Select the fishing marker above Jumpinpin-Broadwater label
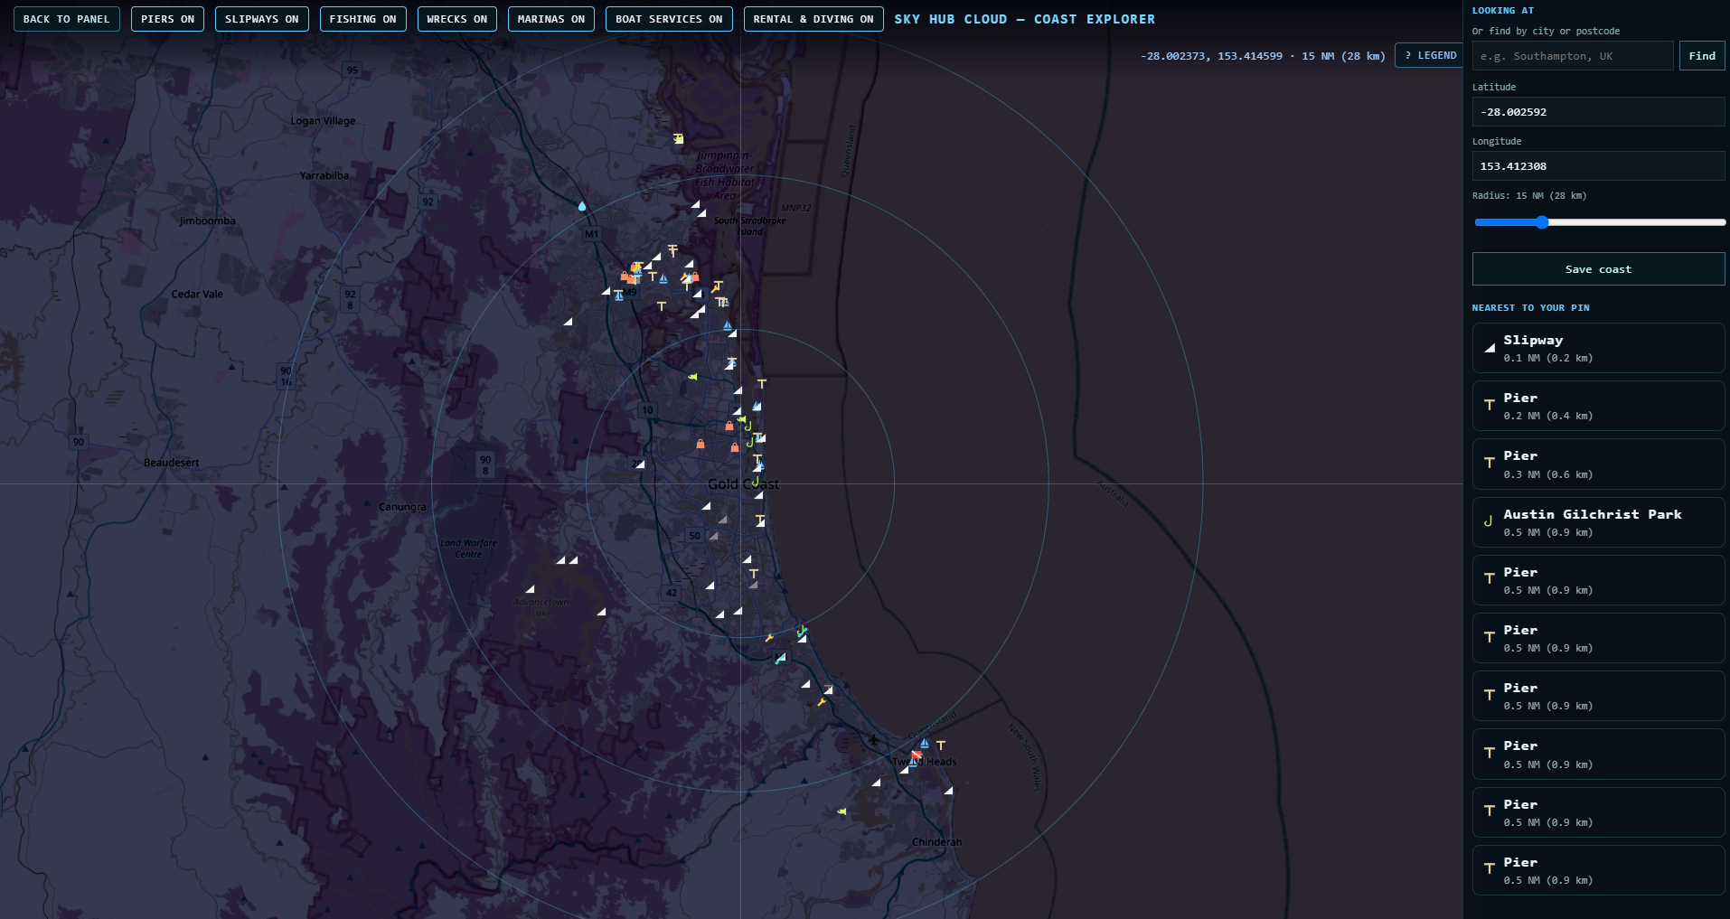This screenshot has width=1730, height=919. click(x=678, y=139)
